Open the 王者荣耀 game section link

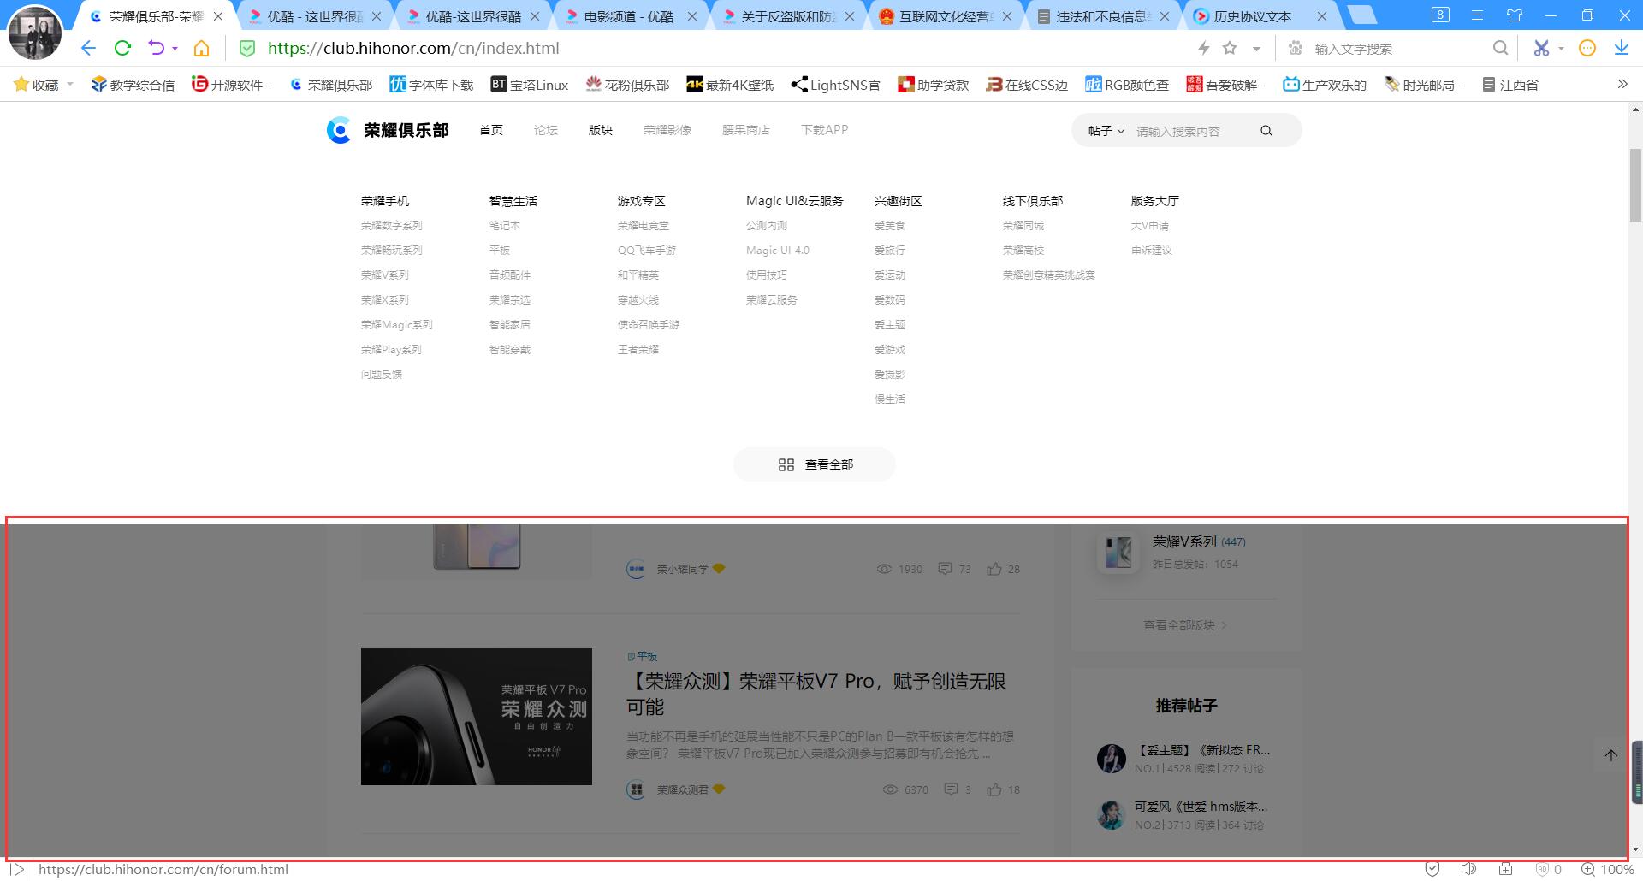tap(638, 350)
